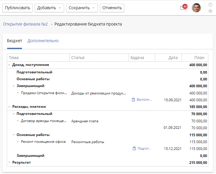This screenshot has width=216, height=174.
Task: Open the help question mark icon
Action: [210, 4]
